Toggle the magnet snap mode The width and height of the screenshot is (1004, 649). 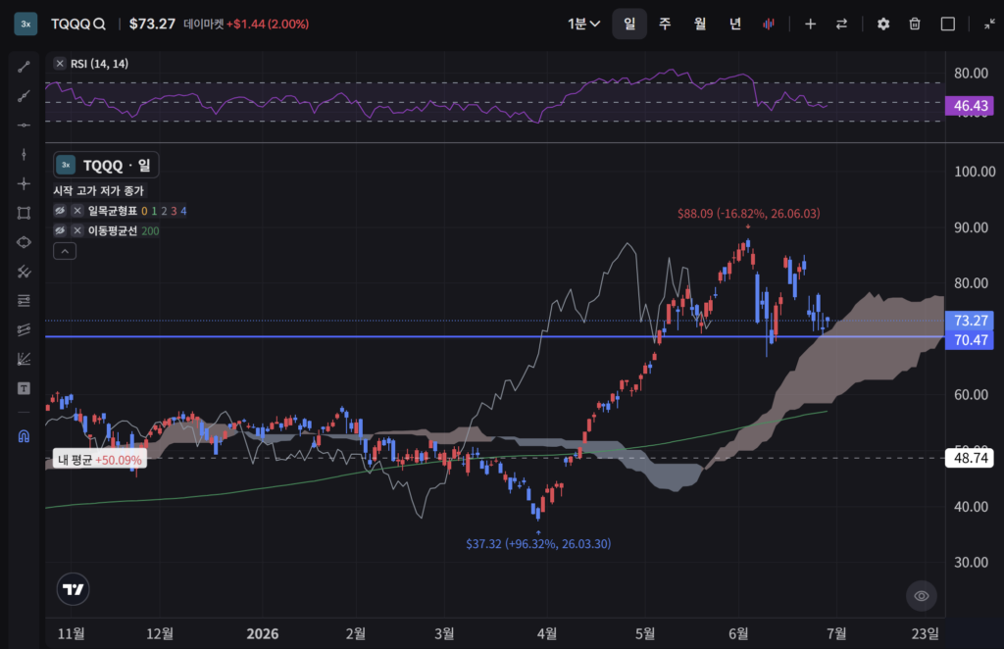[24, 436]
